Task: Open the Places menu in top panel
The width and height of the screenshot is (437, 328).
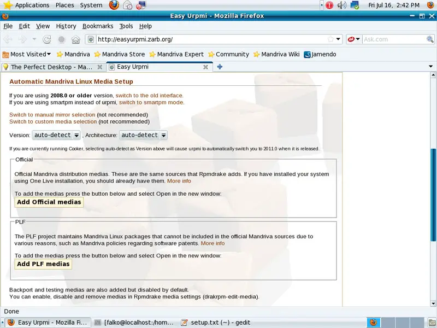Action: pos(64,5)
